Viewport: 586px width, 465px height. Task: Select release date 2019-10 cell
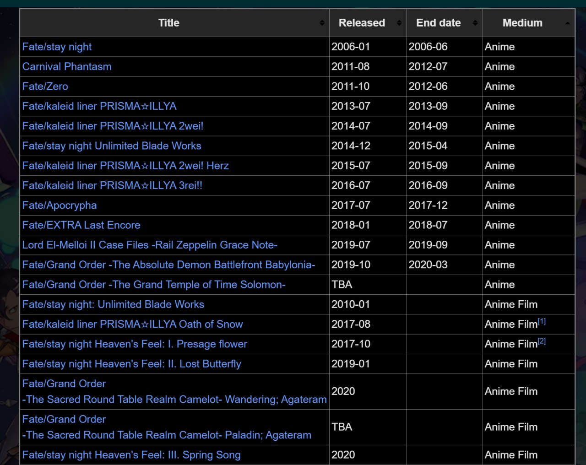point(368,265)
